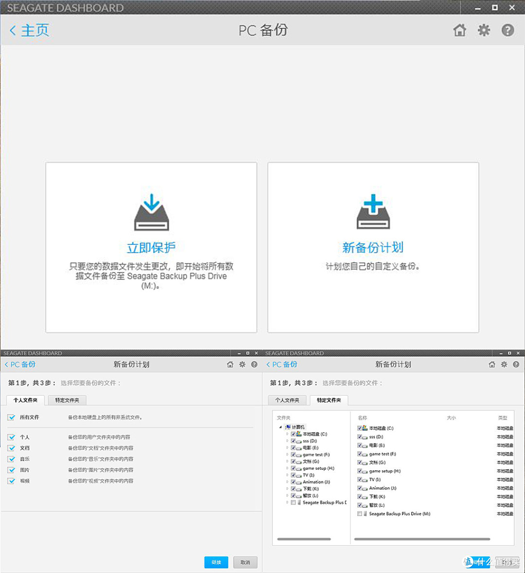The width and height of the screenshot is (525, 573).
Task: Click game setup (H:) drive icon in 名称 list
Action: (365, 471)
